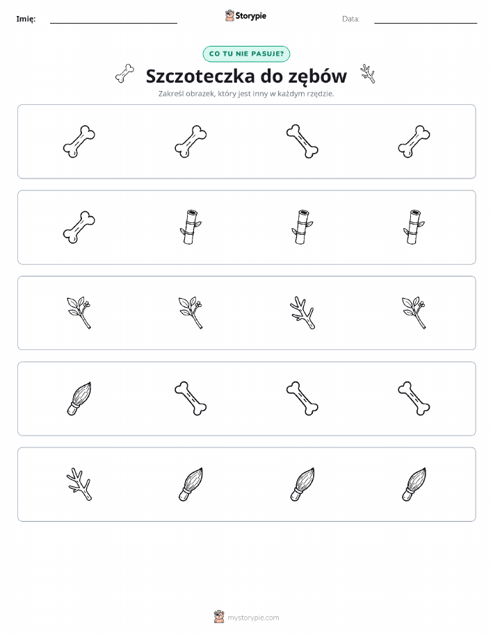Click the last brush in the bottom row
This screenshot has width=493, height=637.
pos(414,484)
